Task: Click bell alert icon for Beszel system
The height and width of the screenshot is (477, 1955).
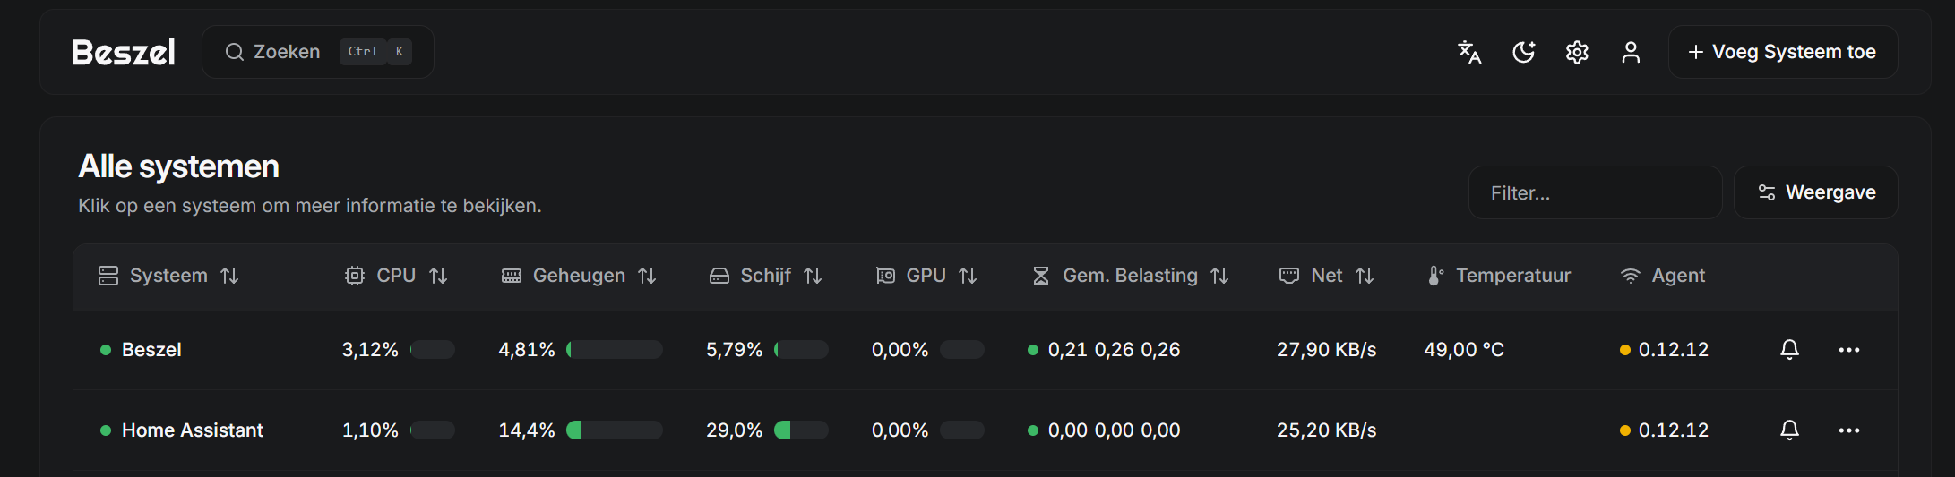Action: point(1789,350)
